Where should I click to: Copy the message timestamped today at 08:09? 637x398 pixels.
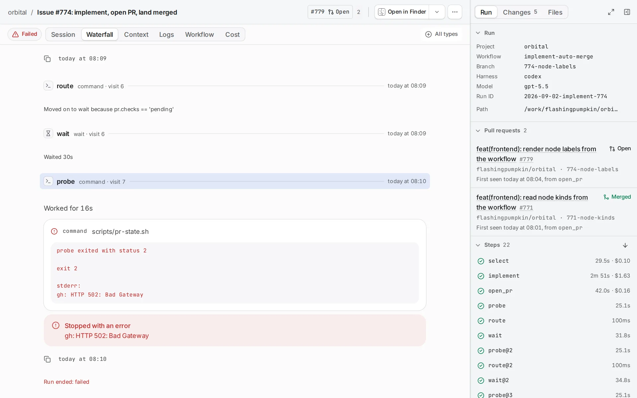[47, 59]
